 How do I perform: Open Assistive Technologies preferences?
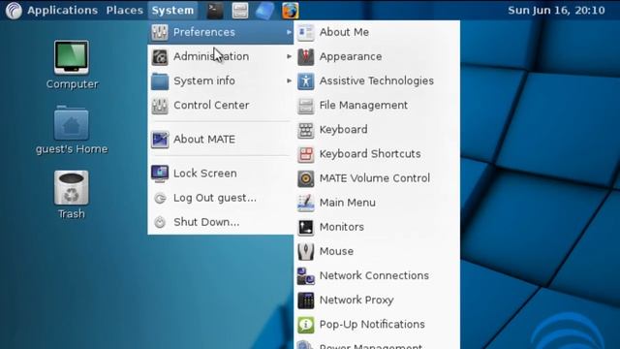pos(377,81)
